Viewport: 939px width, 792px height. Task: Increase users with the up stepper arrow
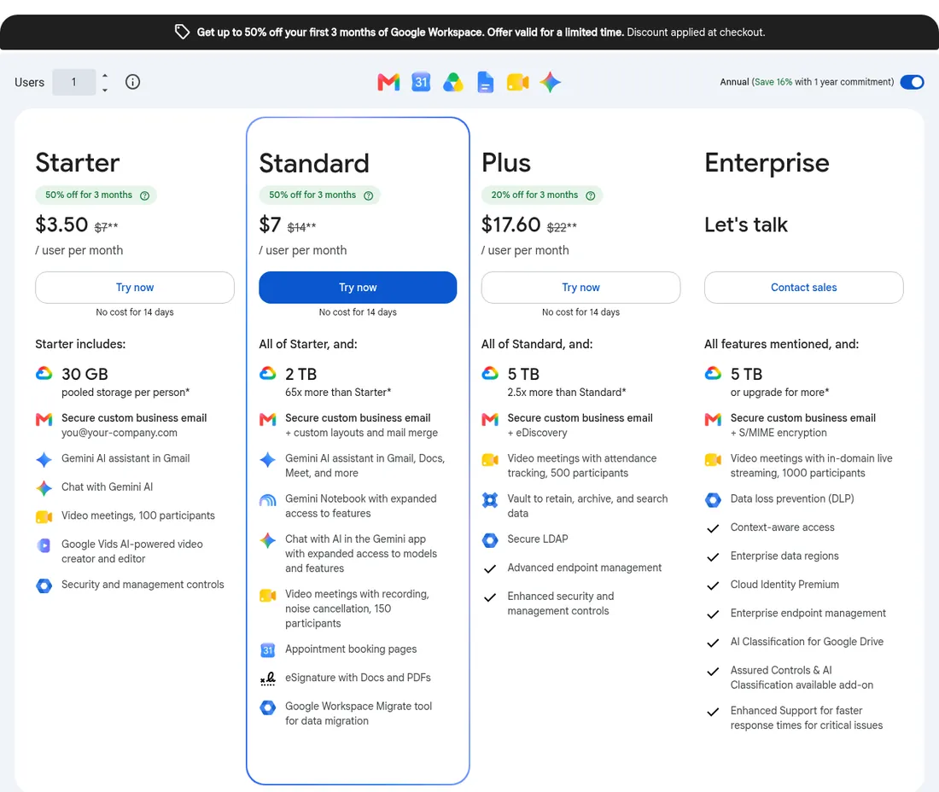(105, 75)
